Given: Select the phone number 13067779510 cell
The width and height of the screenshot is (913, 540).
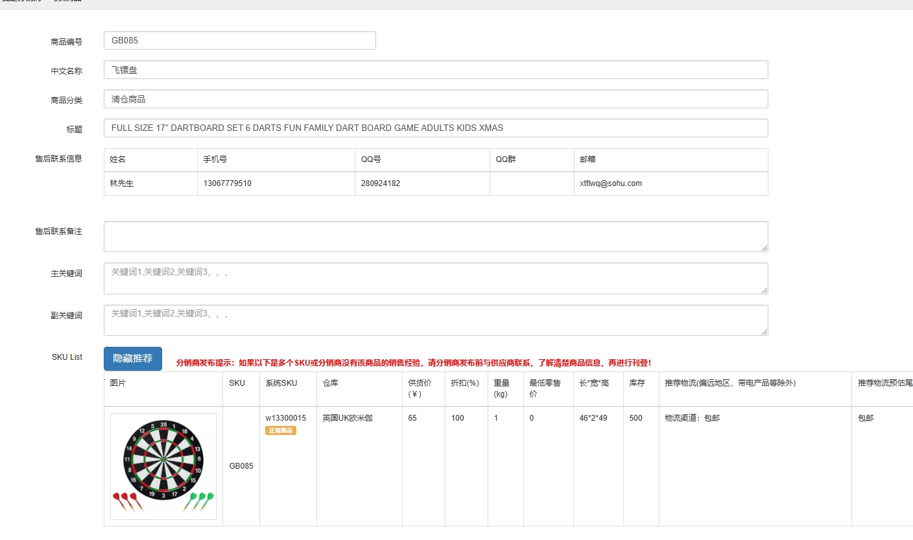Looking at the screenshot, I should point(225,183).
